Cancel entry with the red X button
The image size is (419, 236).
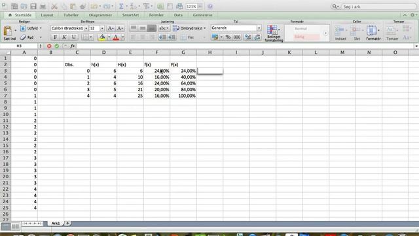tap(49, 46)
